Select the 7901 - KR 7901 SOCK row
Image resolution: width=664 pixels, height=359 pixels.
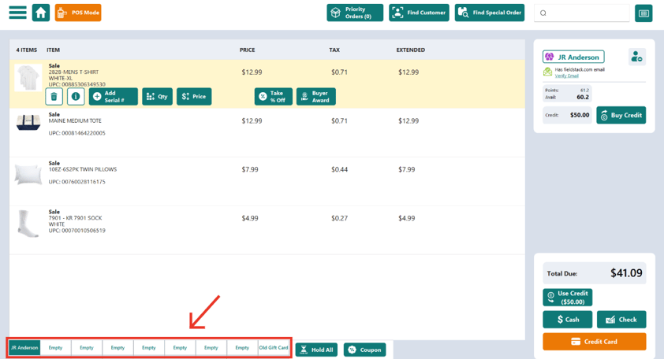click(x=267, y=230)
